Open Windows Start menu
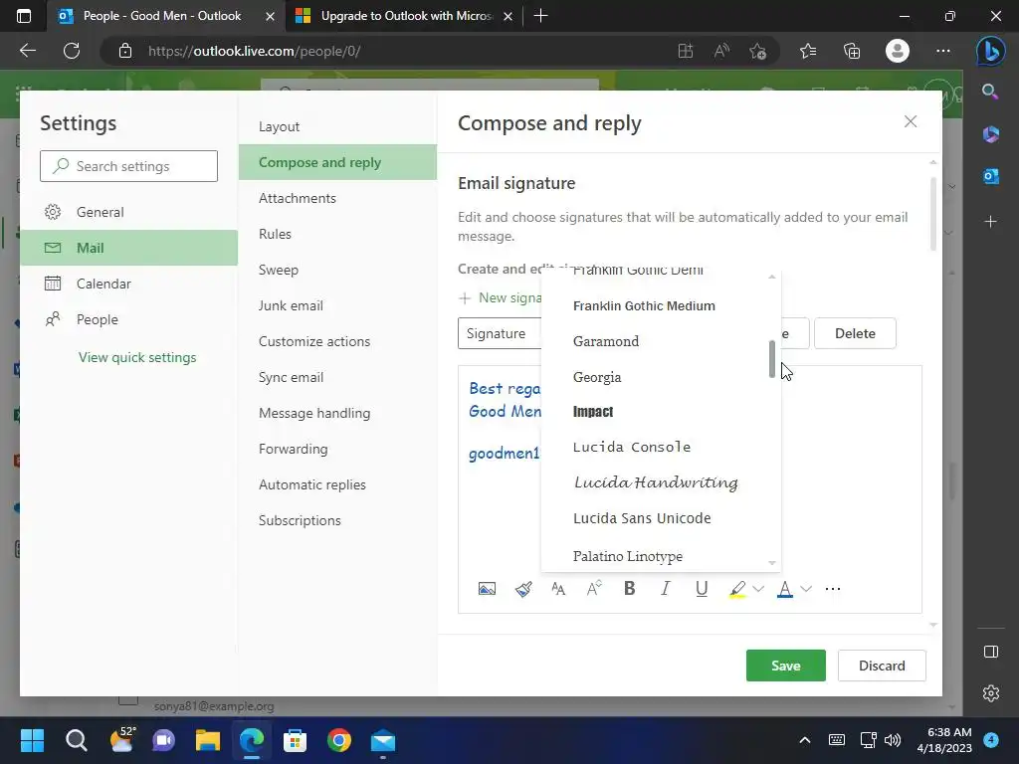 click(32, 740)
